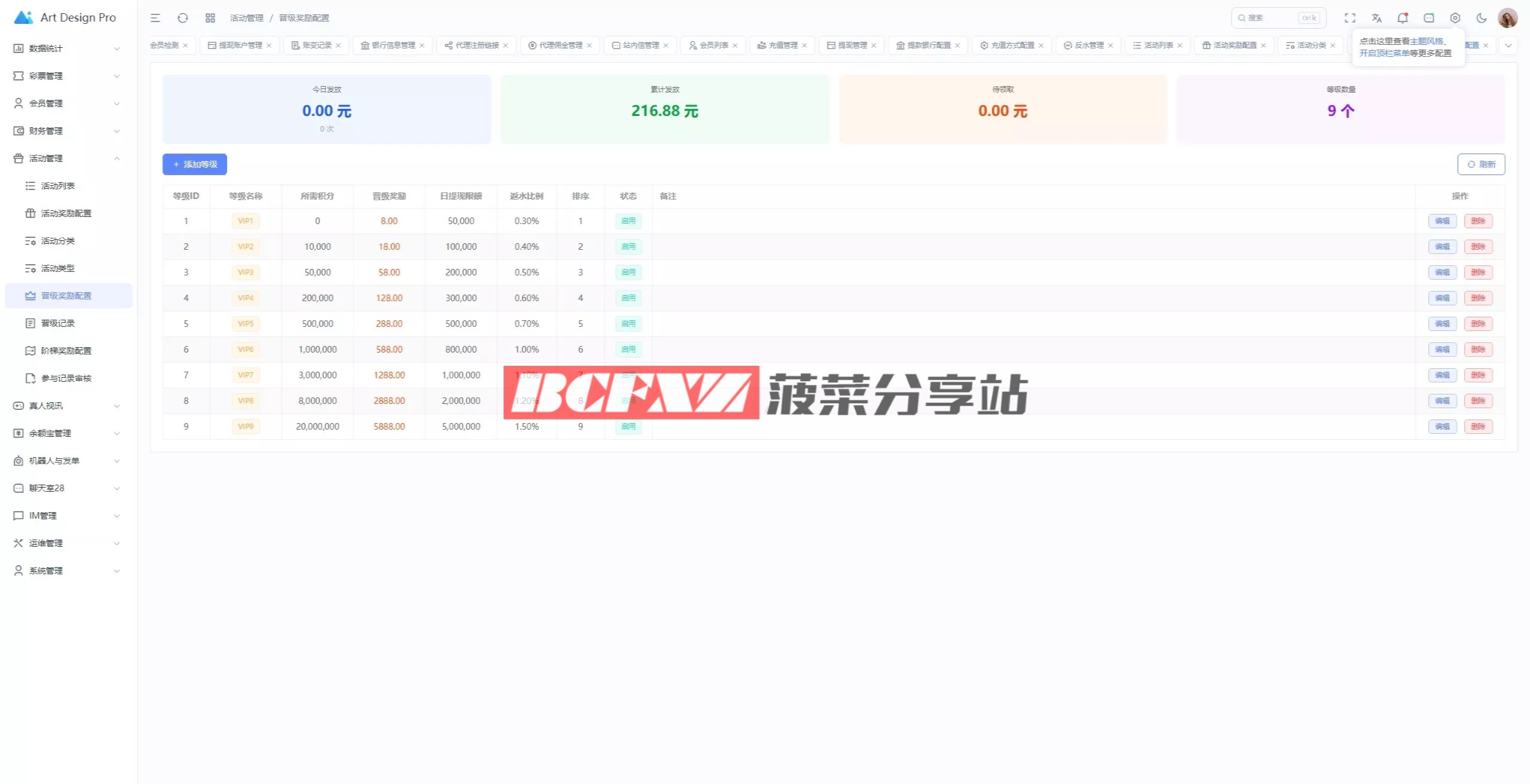Image resolution: width=1530 pixels, height=784 pixels.
Task: Enter fullscreen mode via header icon
Action: [1350, 18]
